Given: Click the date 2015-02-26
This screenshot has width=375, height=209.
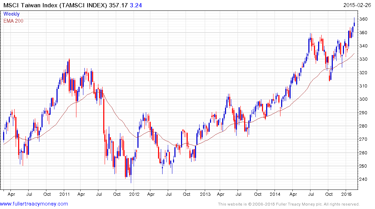Looking at the screenshot, I should pyautogui.click(x=357, y=5).
